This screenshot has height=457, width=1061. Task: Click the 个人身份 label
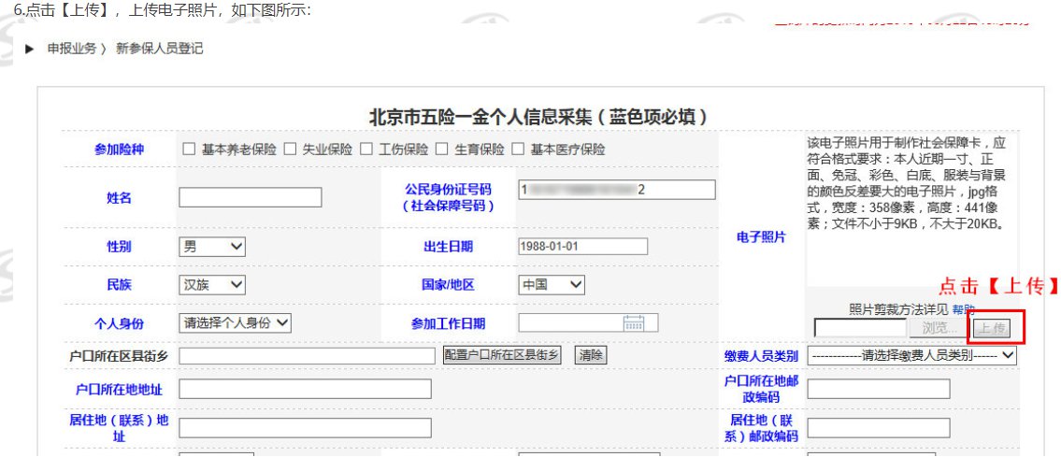point(119,323)
